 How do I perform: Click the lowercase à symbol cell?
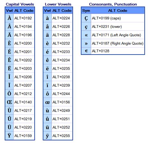[x=47, y=18]
